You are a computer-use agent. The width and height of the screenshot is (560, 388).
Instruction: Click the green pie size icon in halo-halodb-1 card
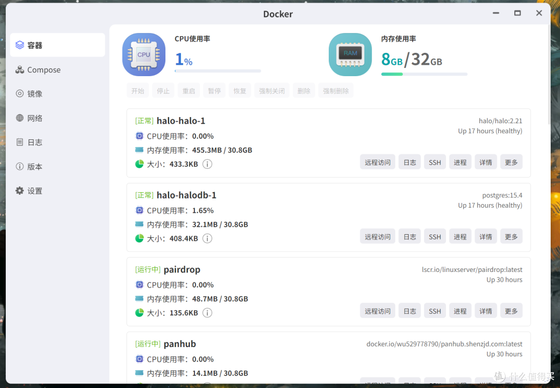click(139, 238)
